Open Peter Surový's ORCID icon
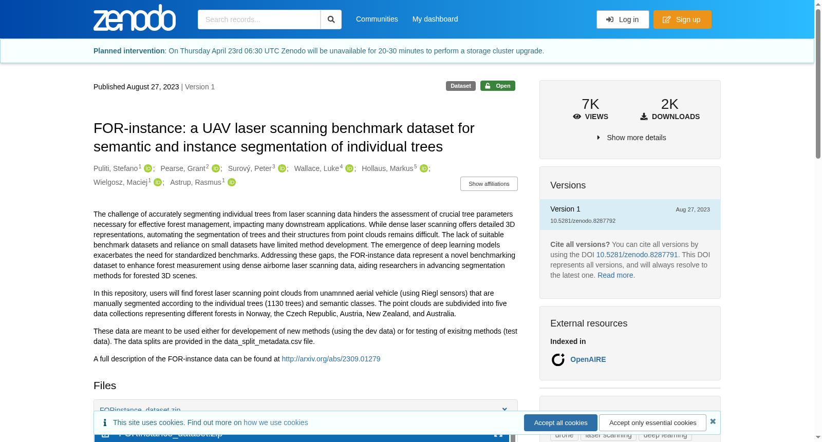 282,169
